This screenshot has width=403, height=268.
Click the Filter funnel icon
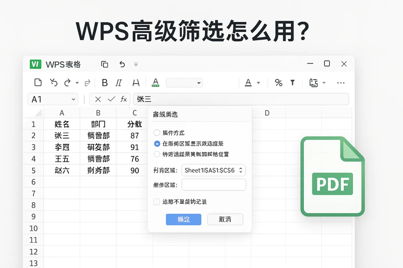[x=292, y=83]
